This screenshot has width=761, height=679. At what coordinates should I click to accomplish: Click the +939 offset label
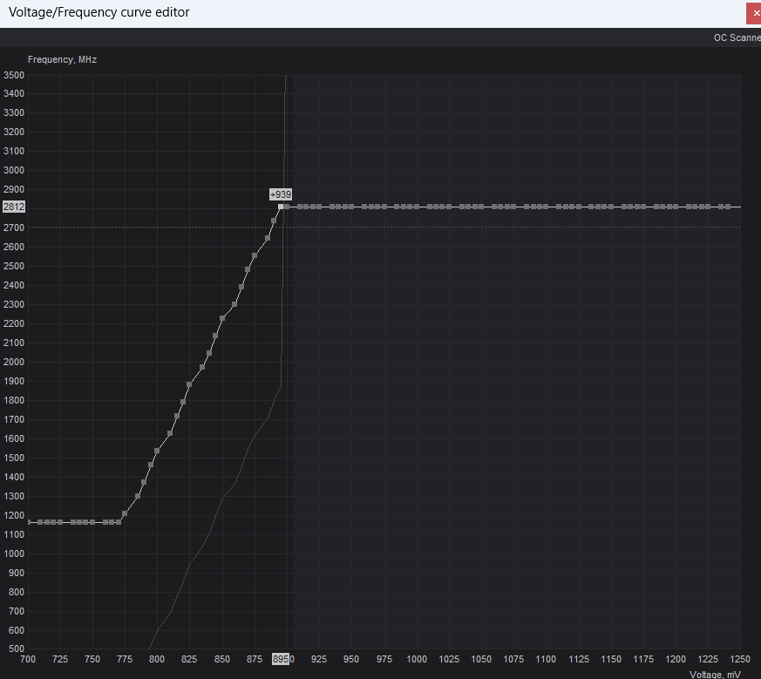coord(281,194)
